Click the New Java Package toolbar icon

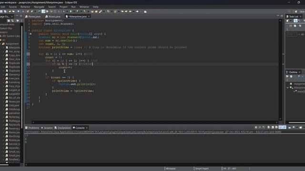click(28, 11)
